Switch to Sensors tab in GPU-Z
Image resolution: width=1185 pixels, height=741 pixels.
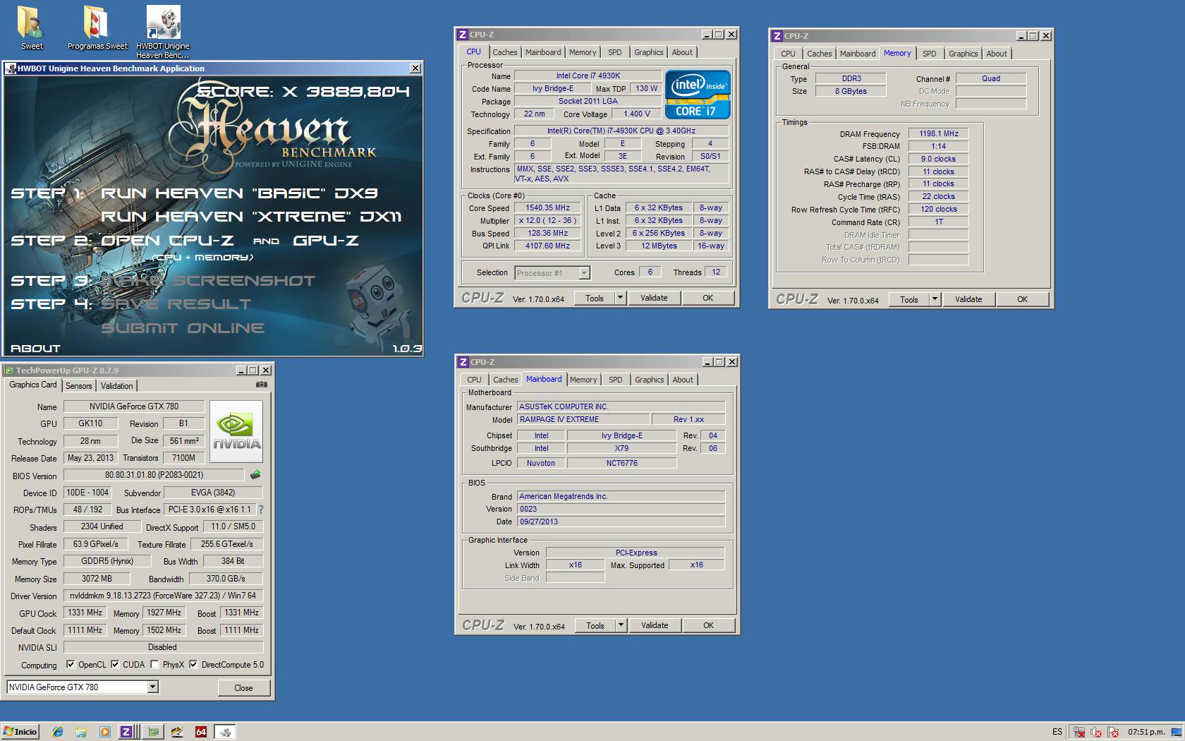[79, 386]
